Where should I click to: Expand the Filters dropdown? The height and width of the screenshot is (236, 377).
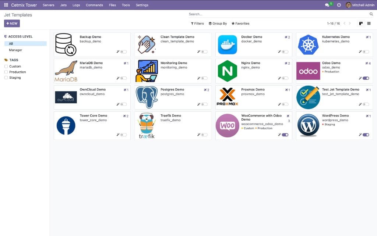tap(197, 24)
